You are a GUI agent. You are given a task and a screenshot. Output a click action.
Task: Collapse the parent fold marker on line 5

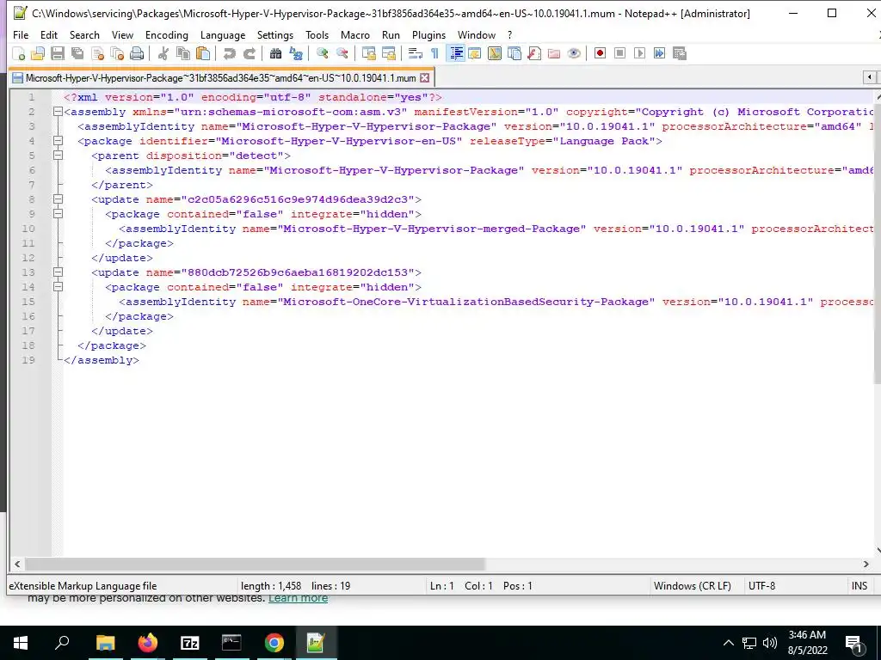click(58, 156)
